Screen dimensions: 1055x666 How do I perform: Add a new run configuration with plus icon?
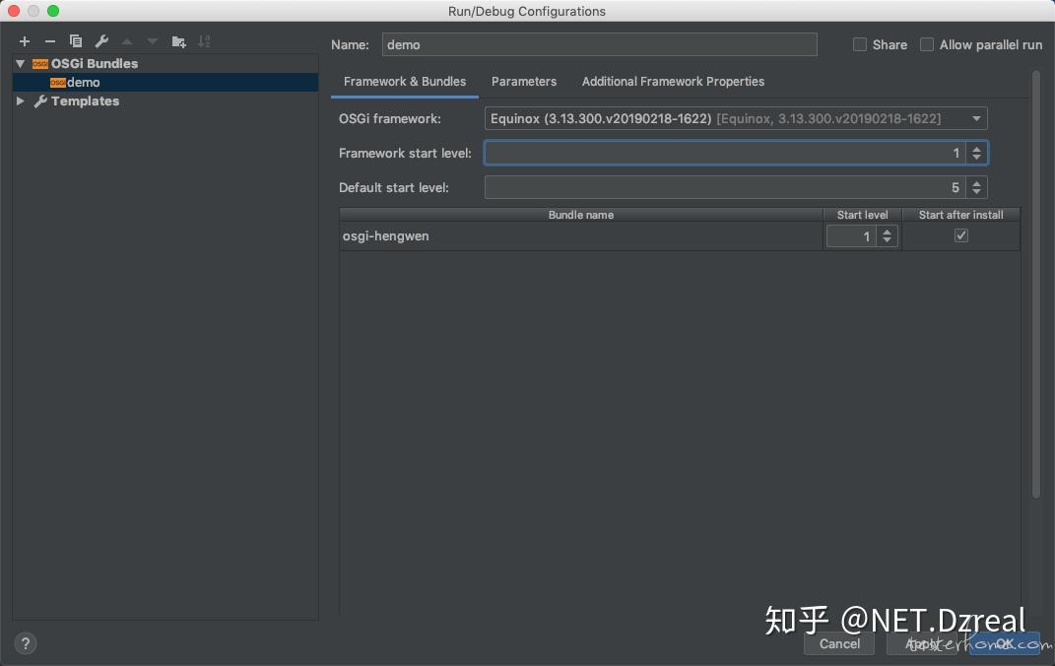(24, 41)
